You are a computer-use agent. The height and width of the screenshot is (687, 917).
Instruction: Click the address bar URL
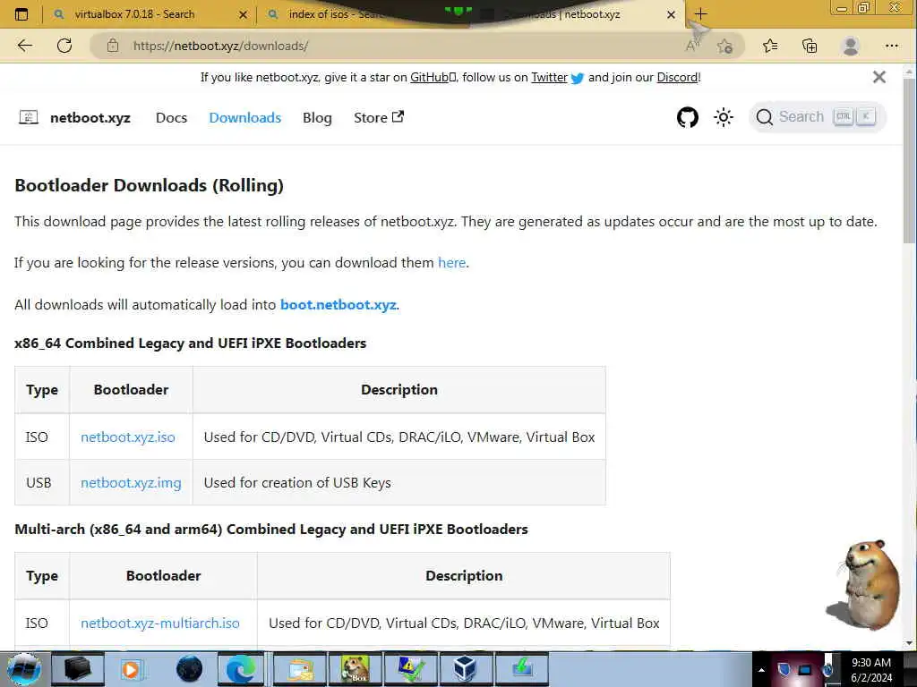coord(220,47)
